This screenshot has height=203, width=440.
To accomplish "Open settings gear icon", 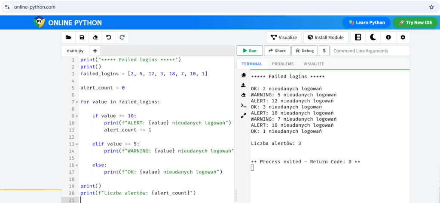I will (403, 37).
